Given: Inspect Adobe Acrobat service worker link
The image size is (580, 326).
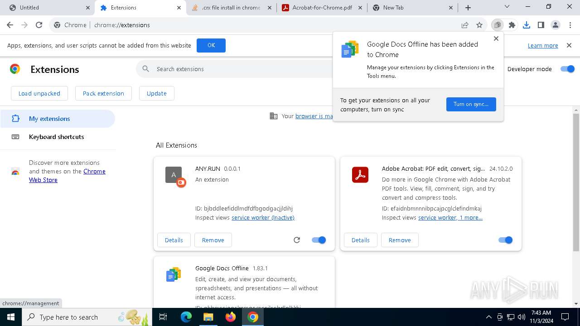Looking at the screenshot, I should point(450,218).
